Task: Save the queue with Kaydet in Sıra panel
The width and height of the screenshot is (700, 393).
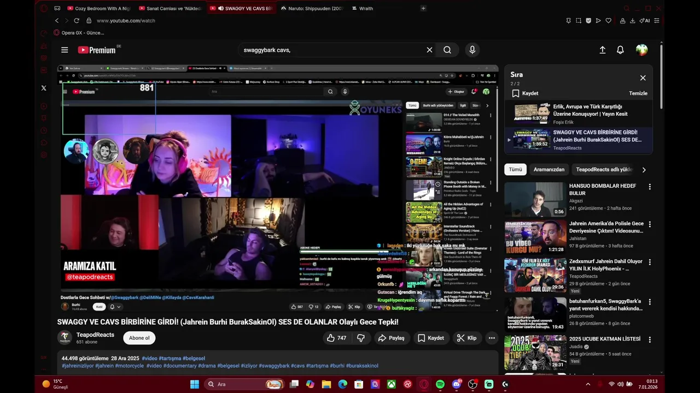Action: [x=525, y=93]
